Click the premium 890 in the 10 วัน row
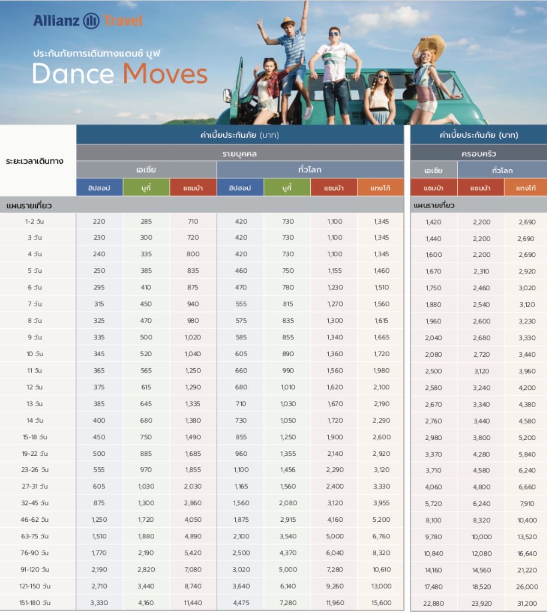Screen dimensions: 547x613 288,354
